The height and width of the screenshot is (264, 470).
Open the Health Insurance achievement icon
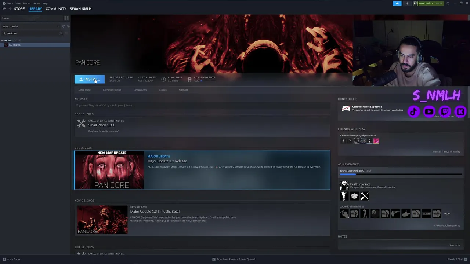[344, 186]
